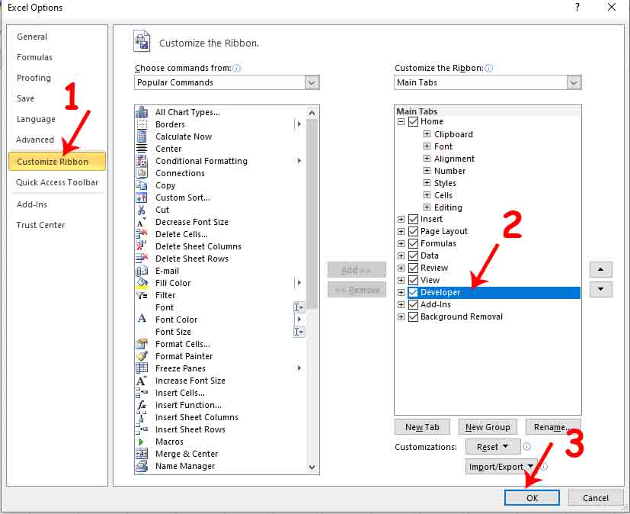The height and width of the screenshot is (514, 630).
Task: Click the Connections command icon
Action: [142, 173]
